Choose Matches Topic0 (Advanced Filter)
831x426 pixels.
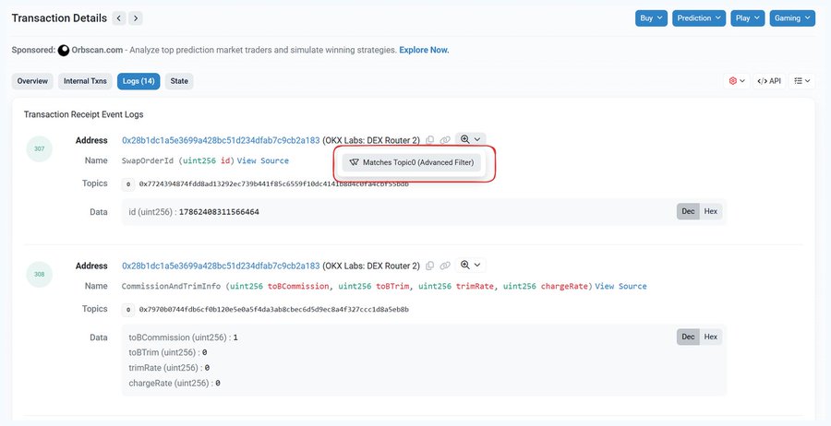coord(411,162)
